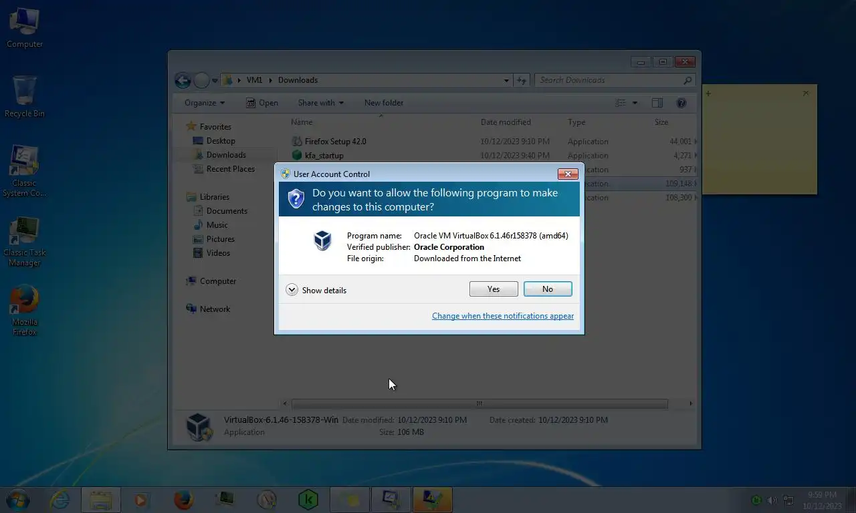Open Change when these notifications appear link

503,316
